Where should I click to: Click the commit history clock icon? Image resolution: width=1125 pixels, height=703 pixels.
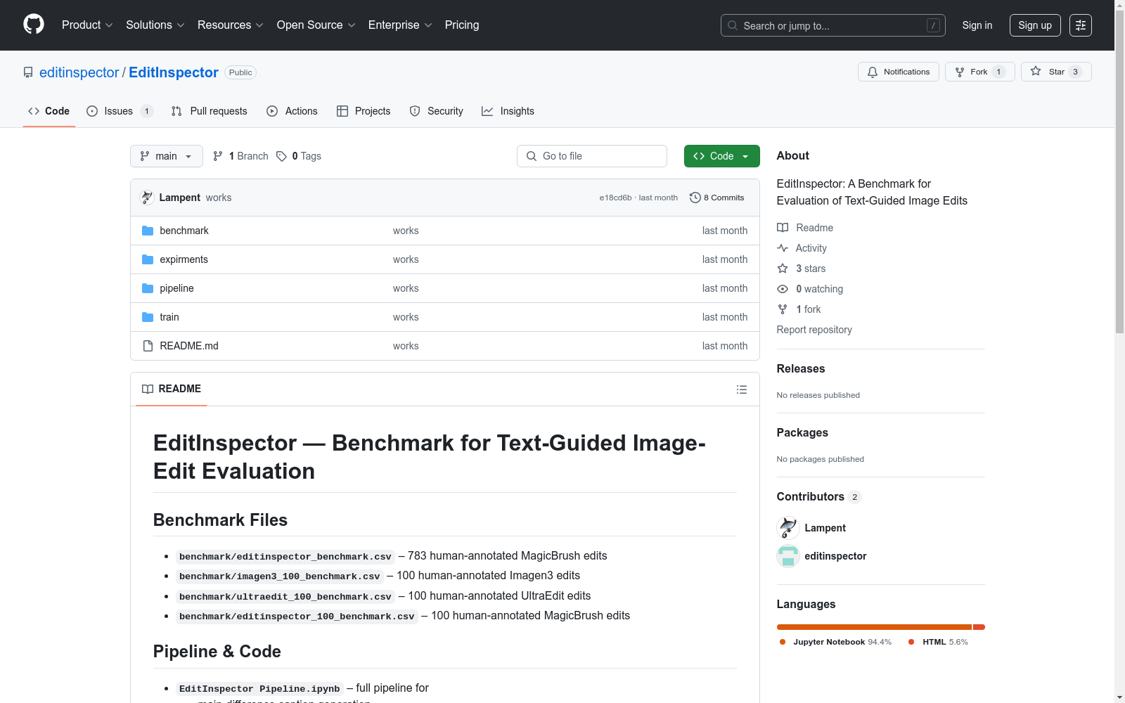695,198
